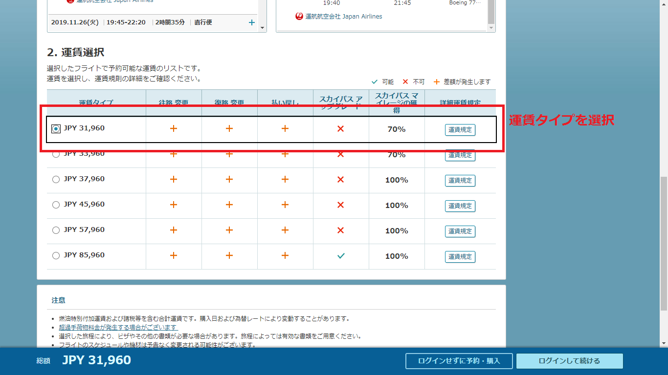The width and height of the screenshot is (668, 375).
Task: Open 運賃規定 for the JPY 37,960 fare
Action: [x=460, y=181]
